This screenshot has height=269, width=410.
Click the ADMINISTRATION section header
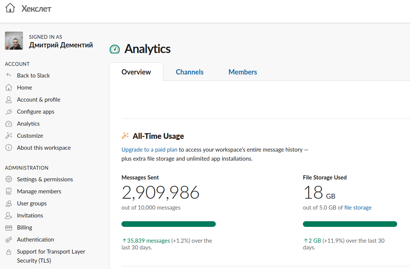point(27,168)
